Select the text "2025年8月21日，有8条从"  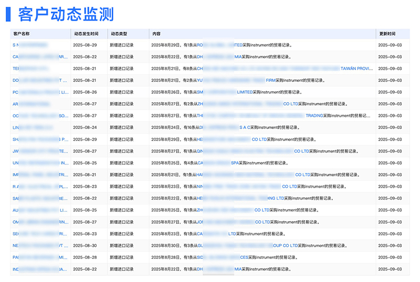click(x=174, y=69)
